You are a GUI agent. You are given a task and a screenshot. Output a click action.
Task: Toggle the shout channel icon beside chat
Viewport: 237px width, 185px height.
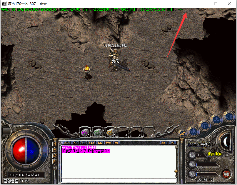(55, 144)
